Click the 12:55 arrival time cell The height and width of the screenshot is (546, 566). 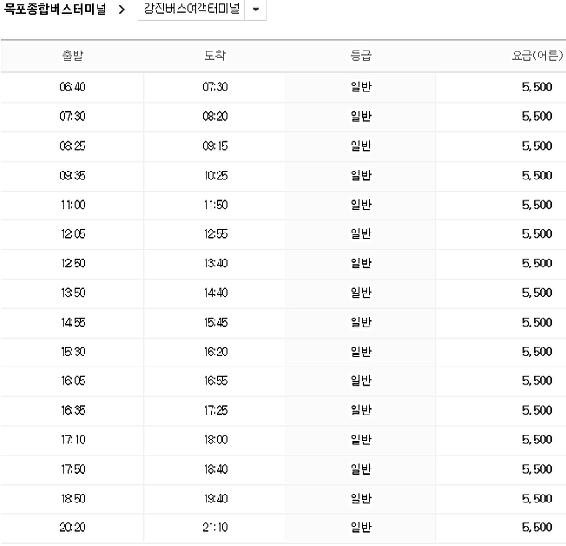click(x=216, y=234)
